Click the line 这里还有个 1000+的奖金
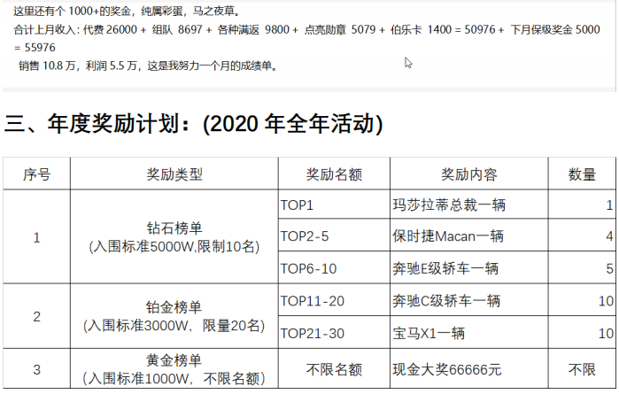The width and height of the screenshot is (619, 394). click(128, 11)
